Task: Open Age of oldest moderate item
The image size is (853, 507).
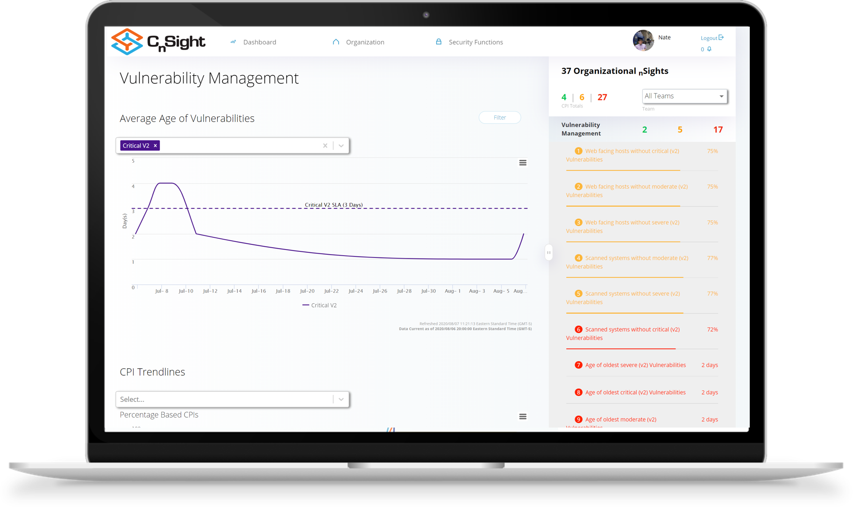Action: [642, 421]
